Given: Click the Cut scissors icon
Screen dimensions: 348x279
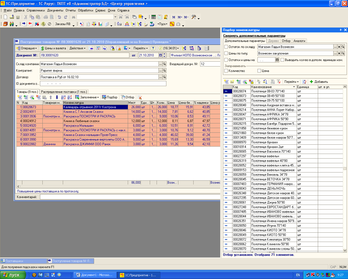Looking at the screenshot, I should 26,17.
